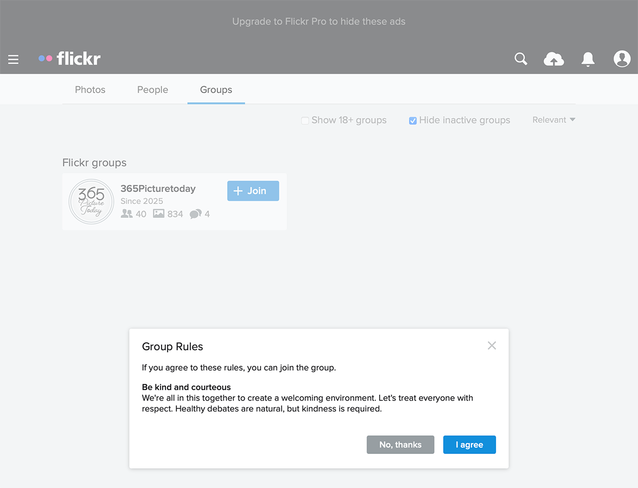Switch to the Photos tab

(90, 90)
